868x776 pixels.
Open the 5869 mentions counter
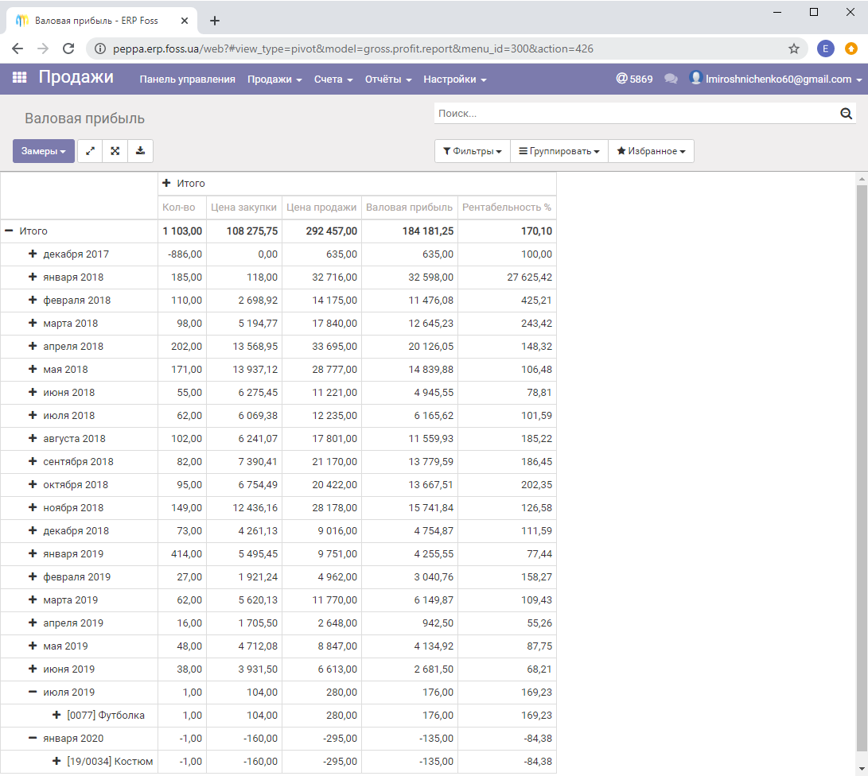click(x=634, y=79)
